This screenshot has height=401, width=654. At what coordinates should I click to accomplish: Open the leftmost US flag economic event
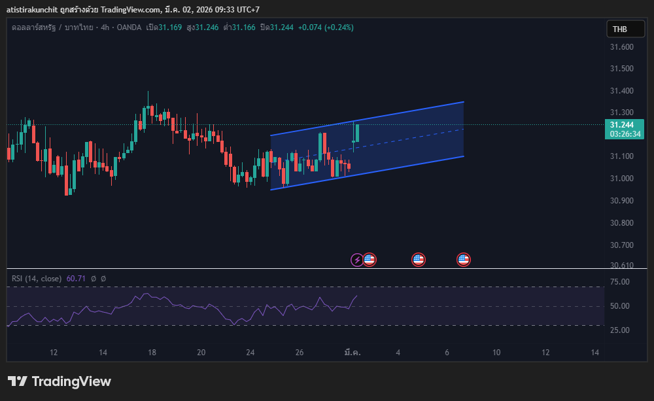pyautogui.click(x=370, y=260)
